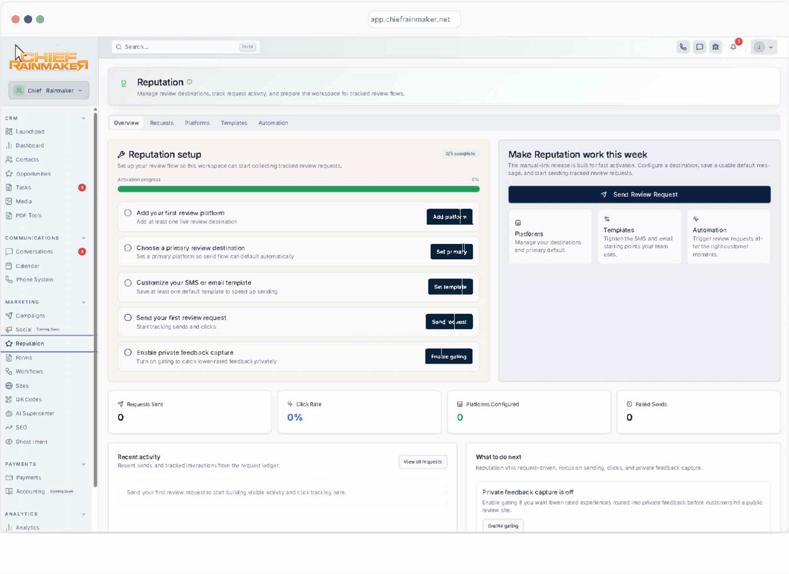Viewport: 789px width, 574px height.
Task: Click the Chief Rainmaker logo
Action: pyautogui.click(x=49, y=61)
